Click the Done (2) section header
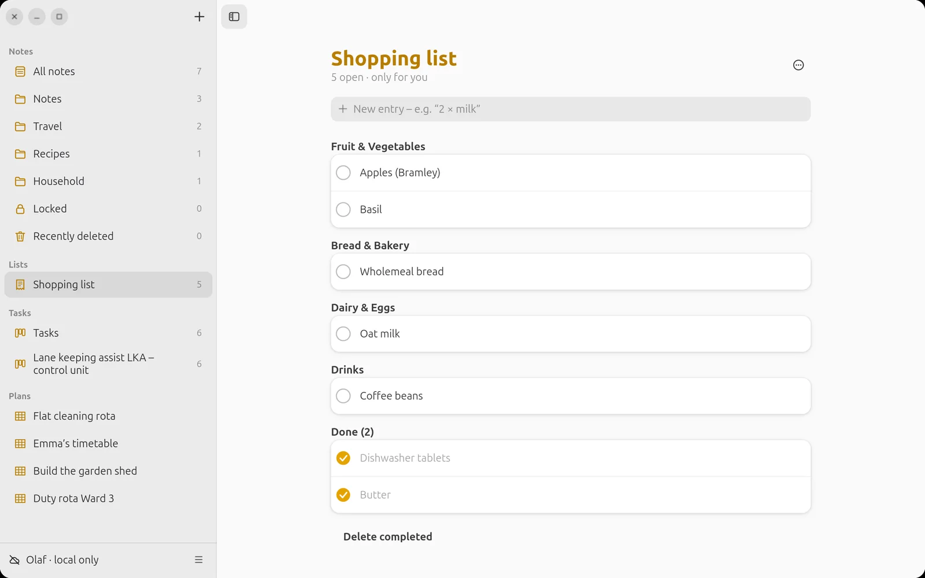Screen dimensions: 925x578 [x=353, y=432]
